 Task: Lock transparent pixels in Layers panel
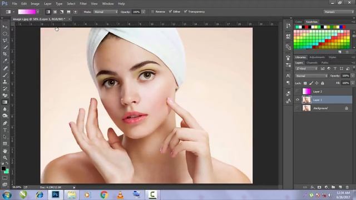tap(305, 83)
